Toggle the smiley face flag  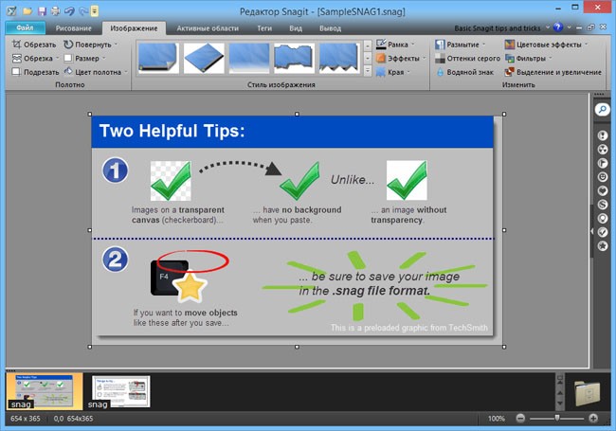point(602,177)
